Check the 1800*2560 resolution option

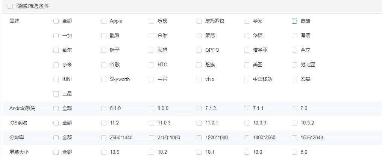(247, 138)
